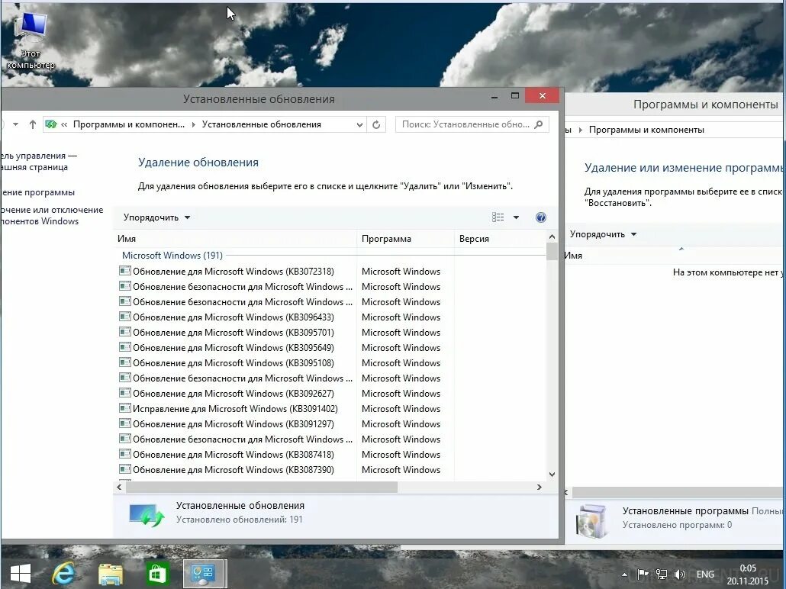Click Программы и компоненты breadcrumb in back window
The height and width of the screenshot is (589, 786).
[646, 130]
